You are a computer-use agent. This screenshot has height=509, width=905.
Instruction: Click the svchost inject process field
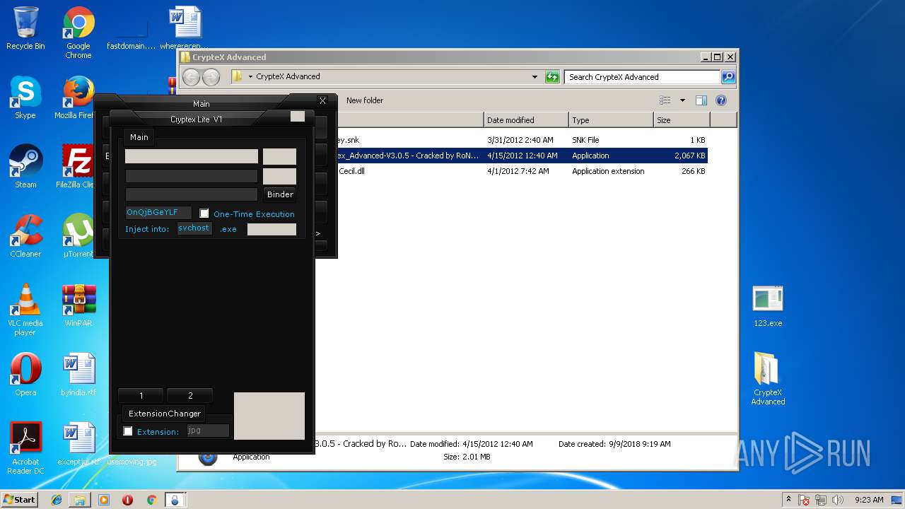pyautogui.click(x=194, y=228)
